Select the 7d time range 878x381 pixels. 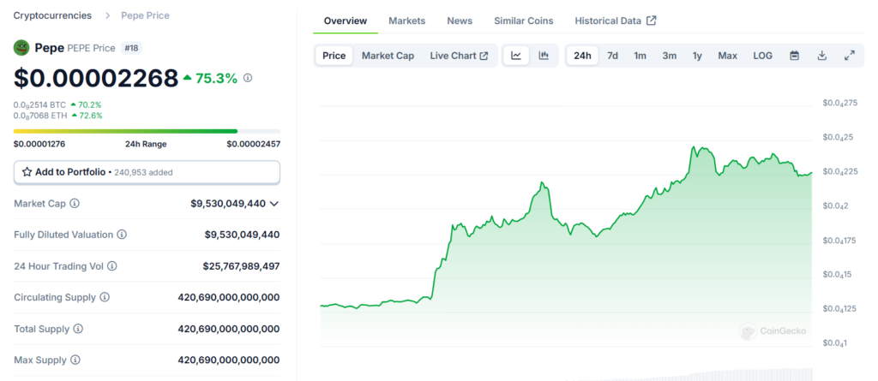[612, 56]
